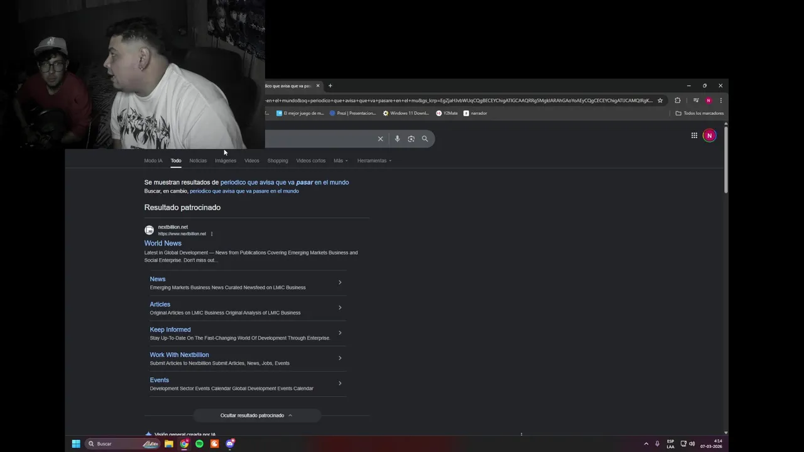The height and width of the screenshot is (452, 804).
Task: Open the ESP LAA language switcher
Action: tap(670, 444)
